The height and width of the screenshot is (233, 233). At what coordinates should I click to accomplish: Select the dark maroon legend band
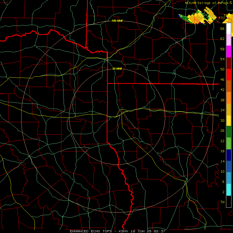[229, 63]
